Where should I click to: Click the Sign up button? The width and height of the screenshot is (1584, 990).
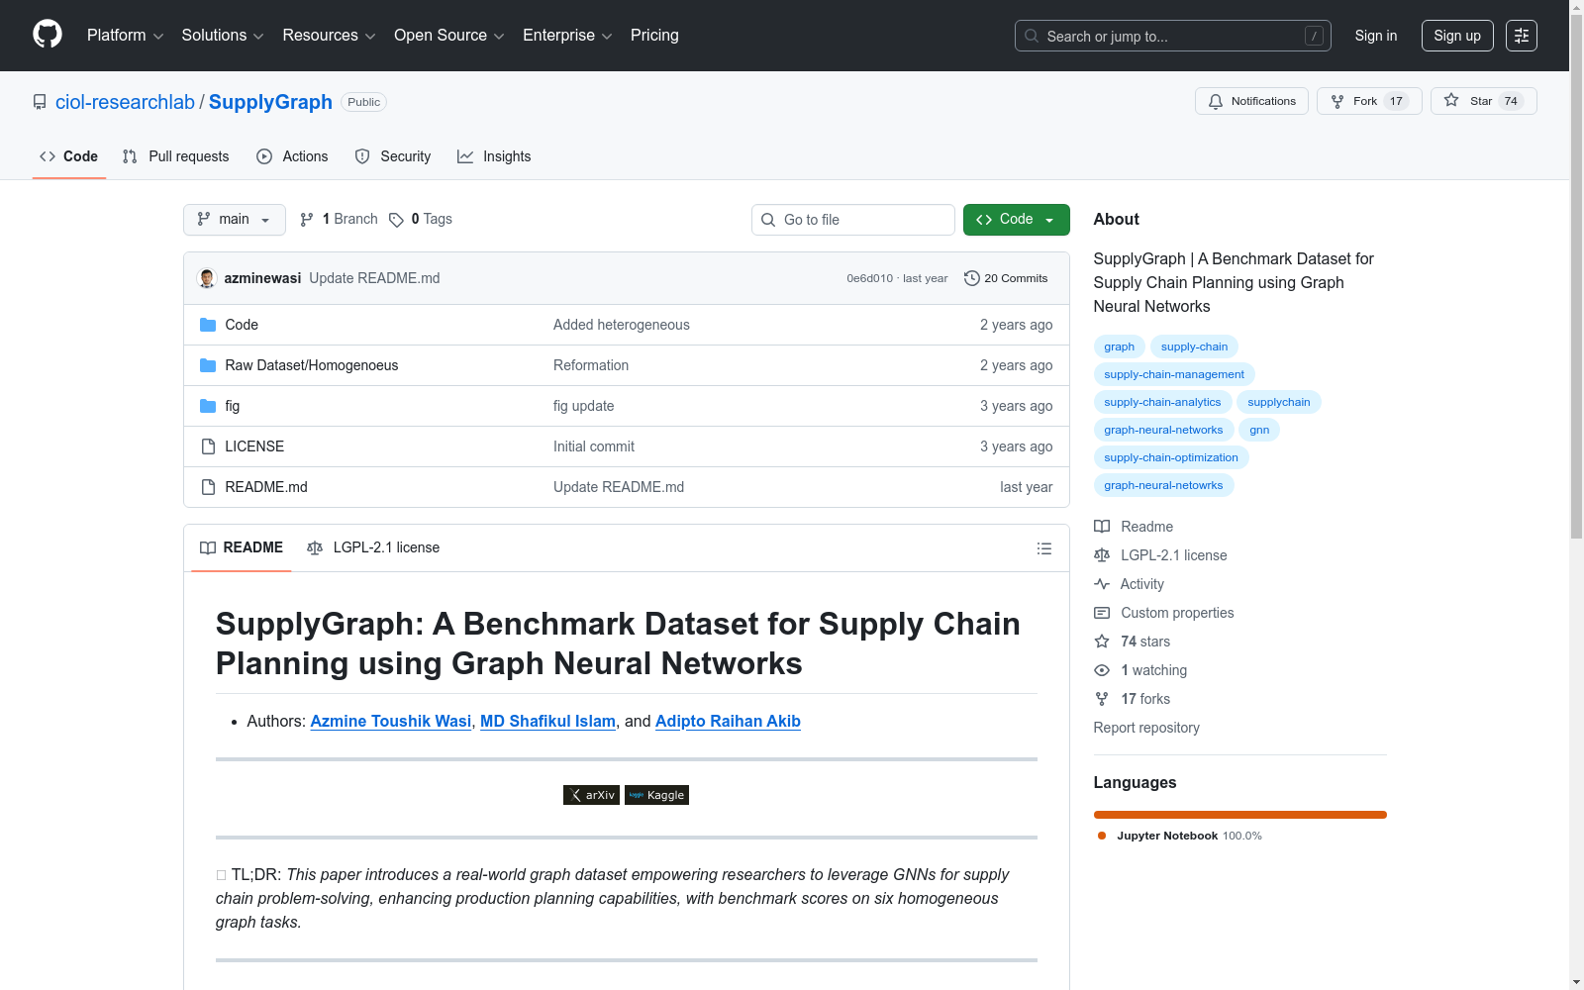coord(1457,36)
